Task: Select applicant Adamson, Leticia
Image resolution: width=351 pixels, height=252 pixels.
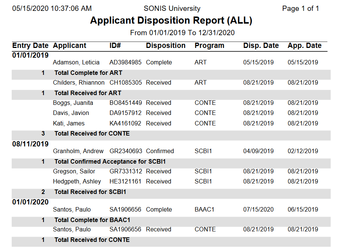Action: pos(76,62)
